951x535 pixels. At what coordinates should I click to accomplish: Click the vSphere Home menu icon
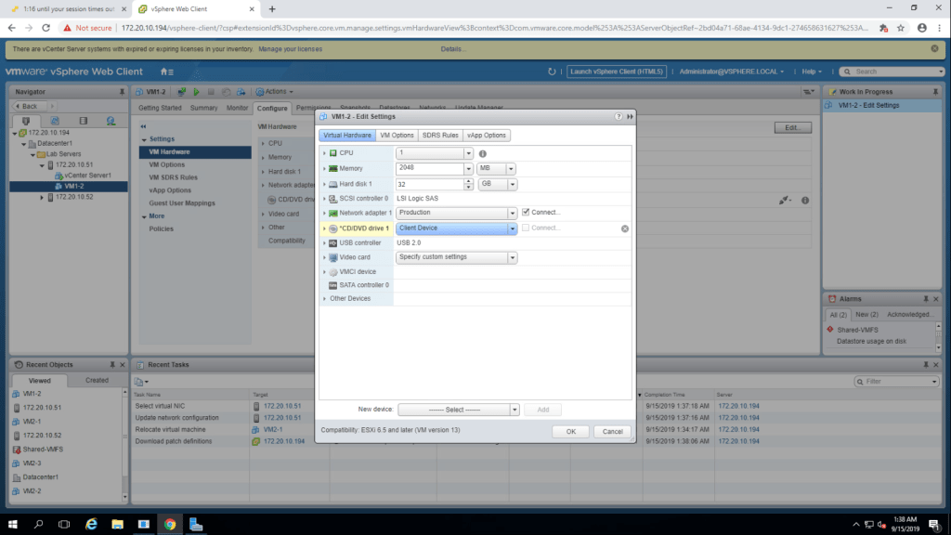click(166, 72)
